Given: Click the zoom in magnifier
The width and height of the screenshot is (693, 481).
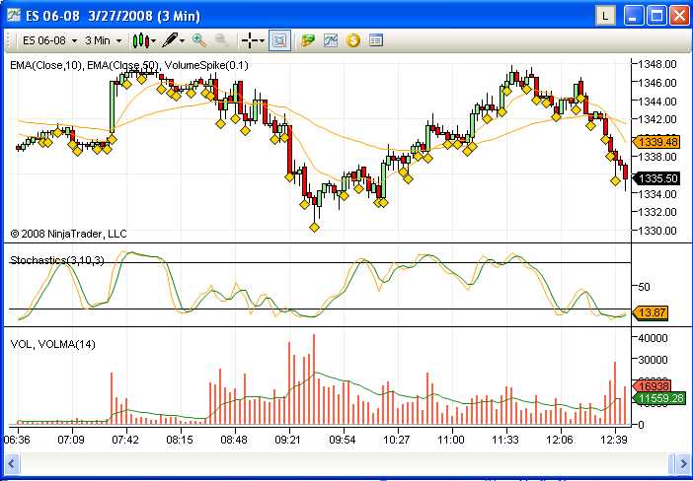Looking at the screenshot, I should [199, 40].
